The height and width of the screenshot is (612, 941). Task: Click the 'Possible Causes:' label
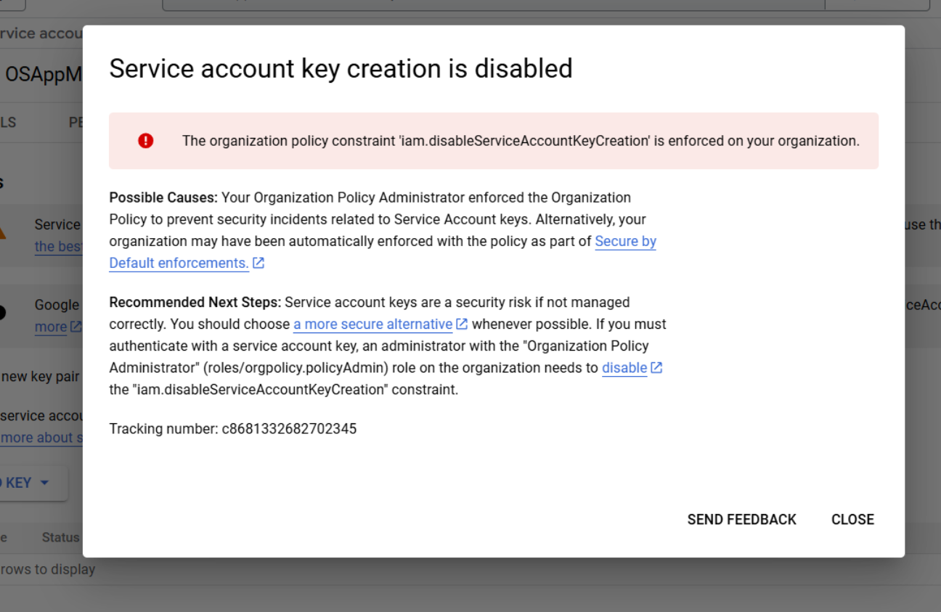pos(163,197)
